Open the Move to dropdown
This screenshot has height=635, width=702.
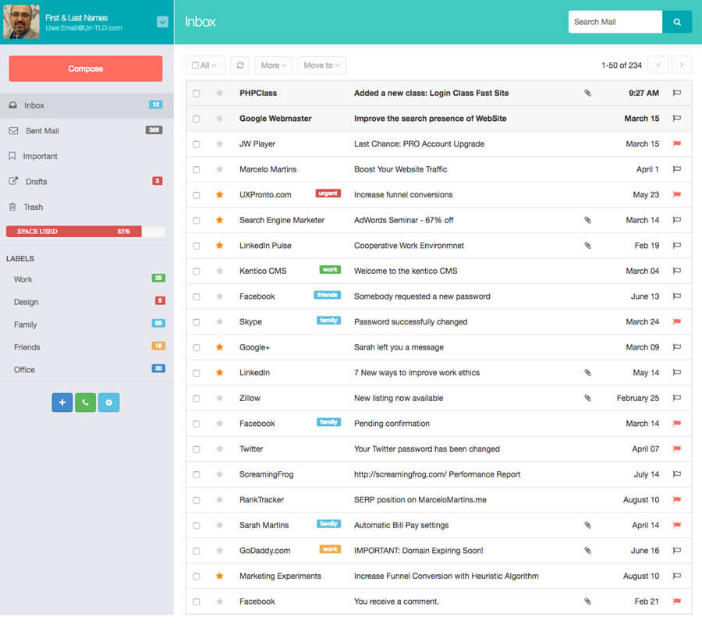click(x=321, y=66)
